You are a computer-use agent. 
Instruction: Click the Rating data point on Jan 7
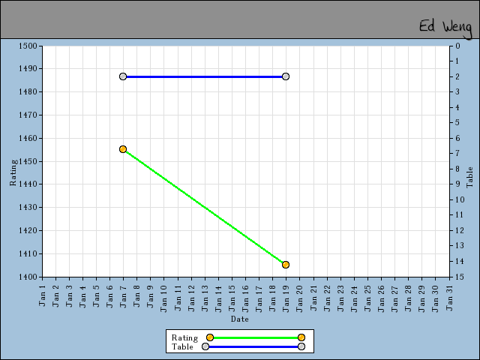[x=123, y=149]
